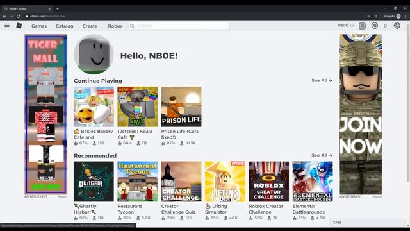Click the search magnifier icon
The height and width of the screenshot is (231, 410).
coord(132,26)
